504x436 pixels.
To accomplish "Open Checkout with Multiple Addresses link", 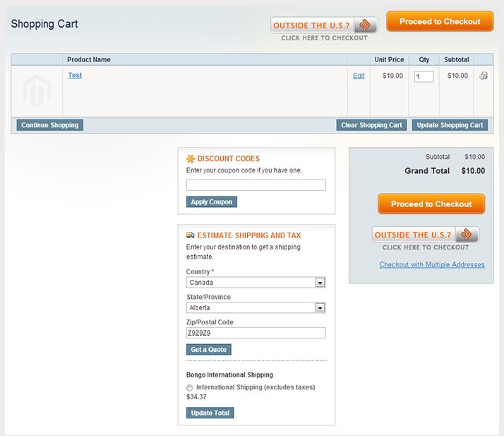I will (432, 265).
